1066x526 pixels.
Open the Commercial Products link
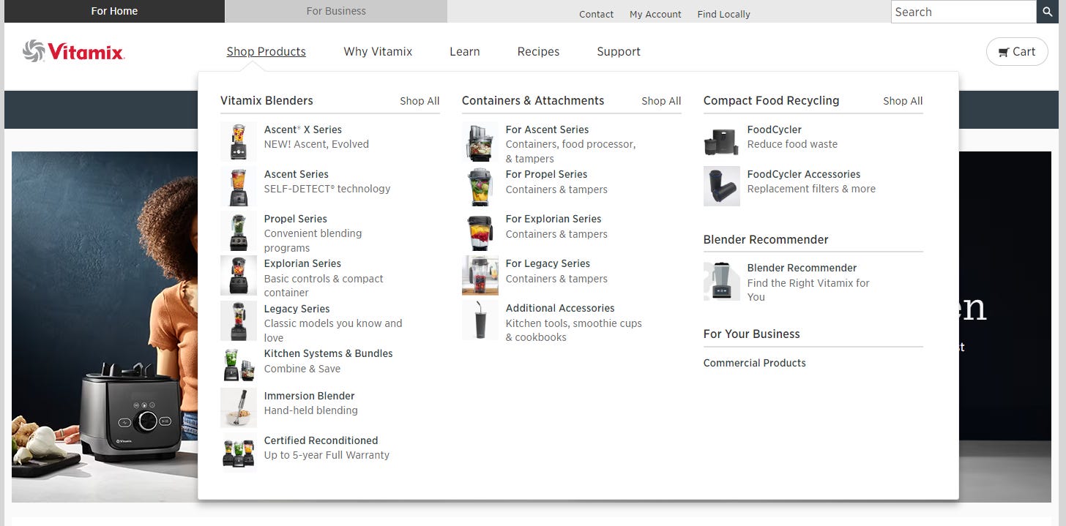[x=754, y=363]
